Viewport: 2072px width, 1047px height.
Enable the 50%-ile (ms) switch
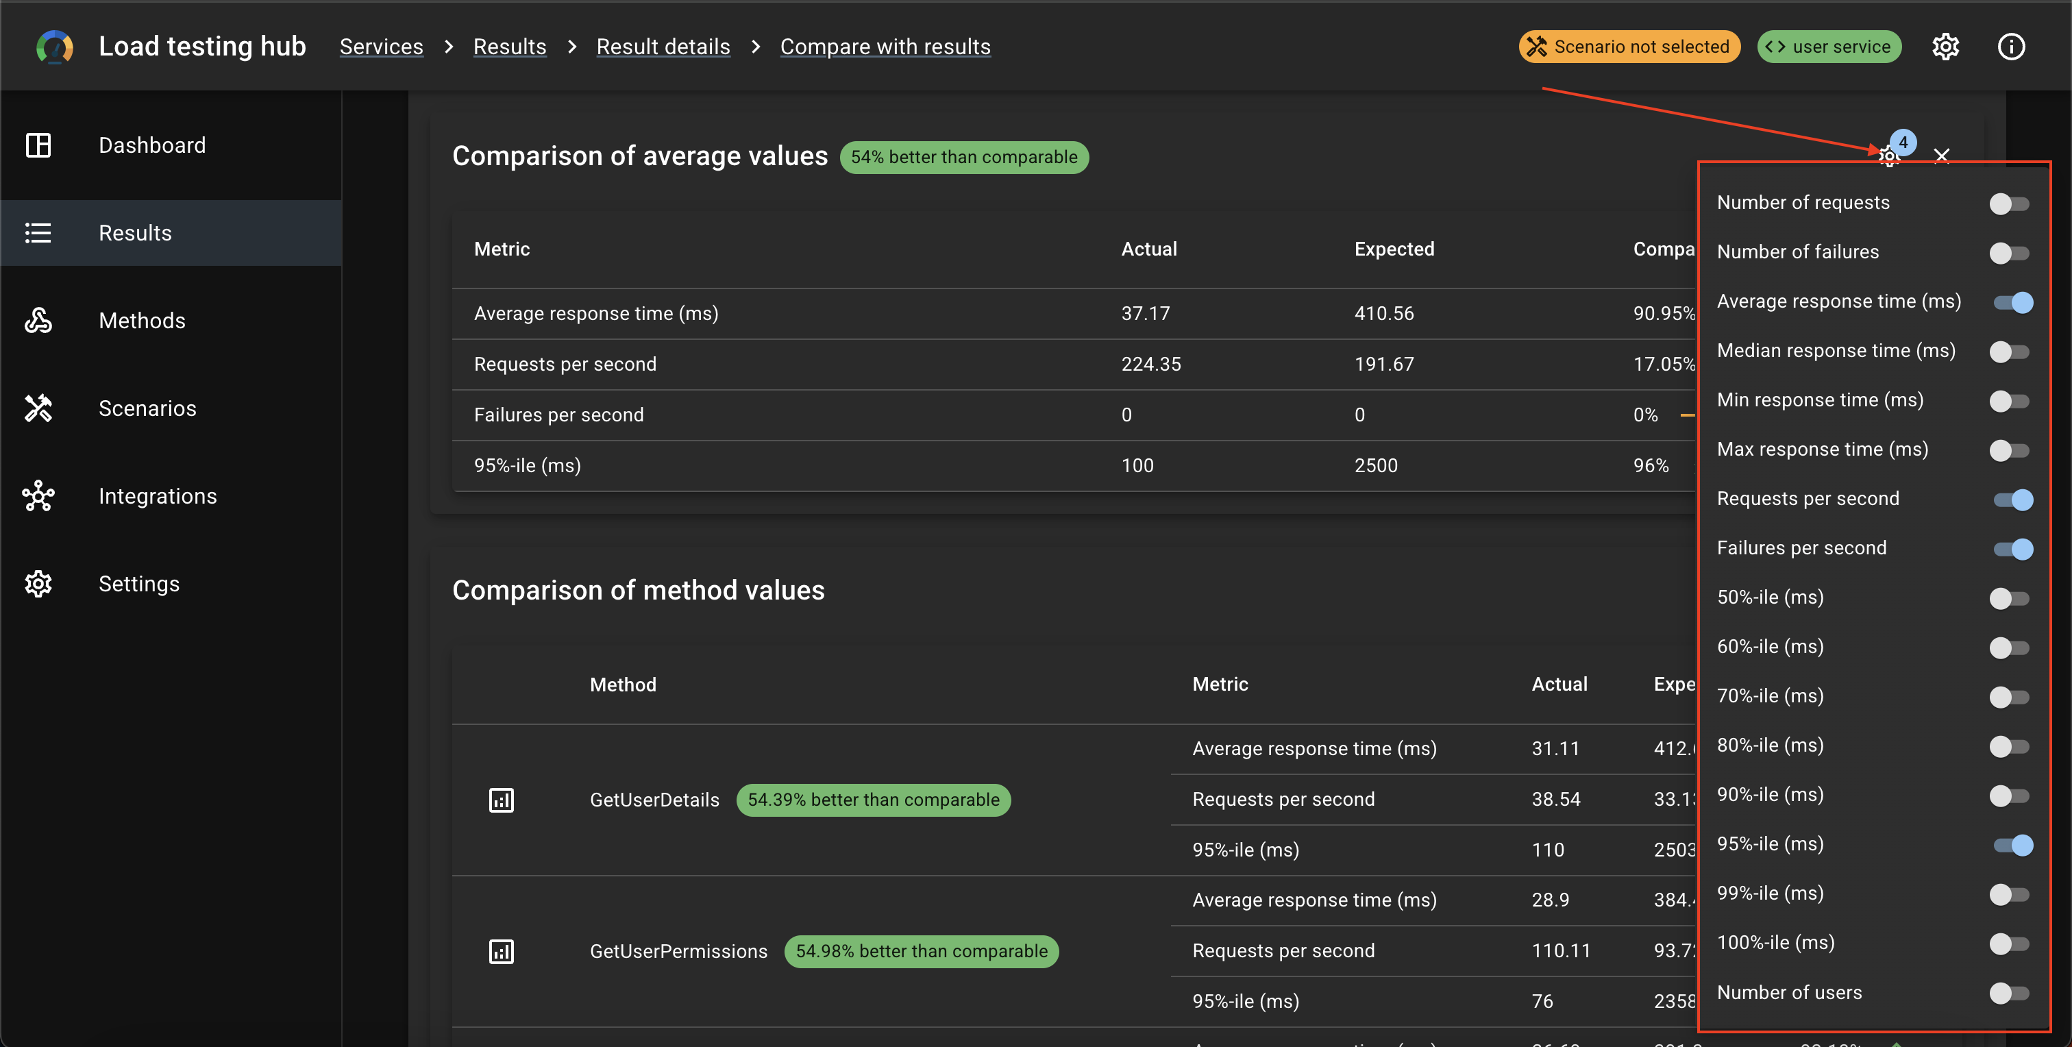coord(2009,598)
